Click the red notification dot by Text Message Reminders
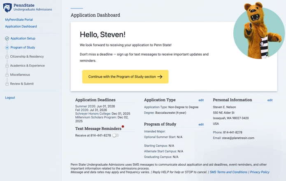The height and width of the screenshot is (181, 286). pos(123,126)
